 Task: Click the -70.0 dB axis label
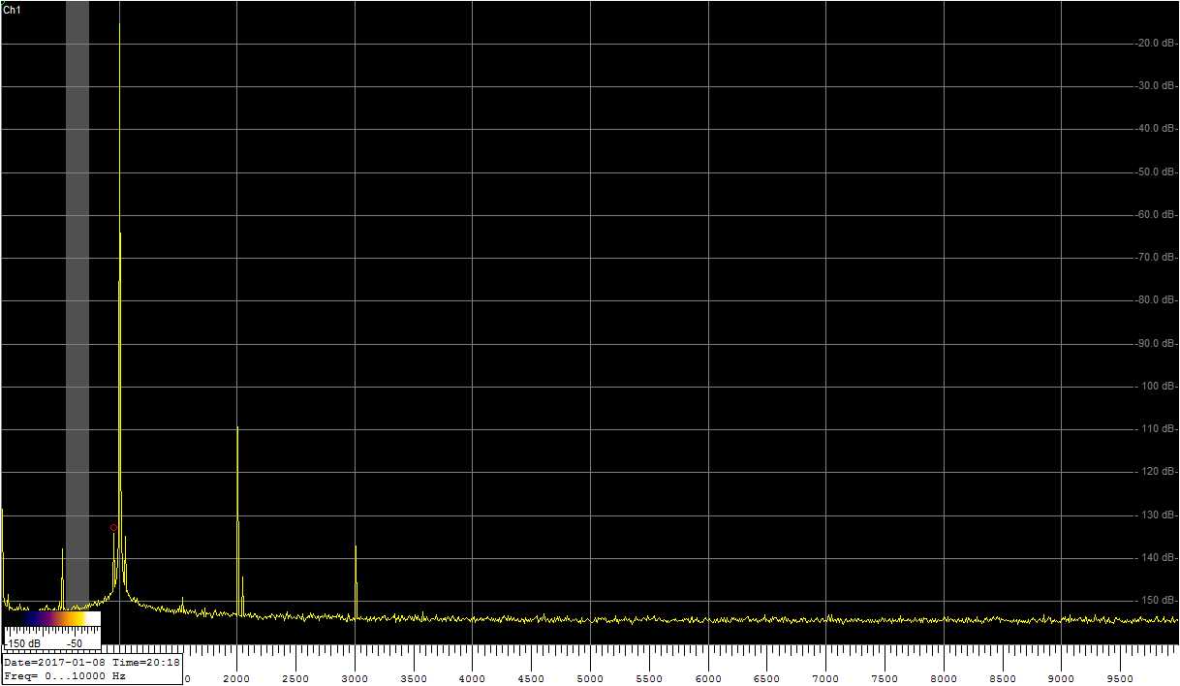tap(1156, 258)
